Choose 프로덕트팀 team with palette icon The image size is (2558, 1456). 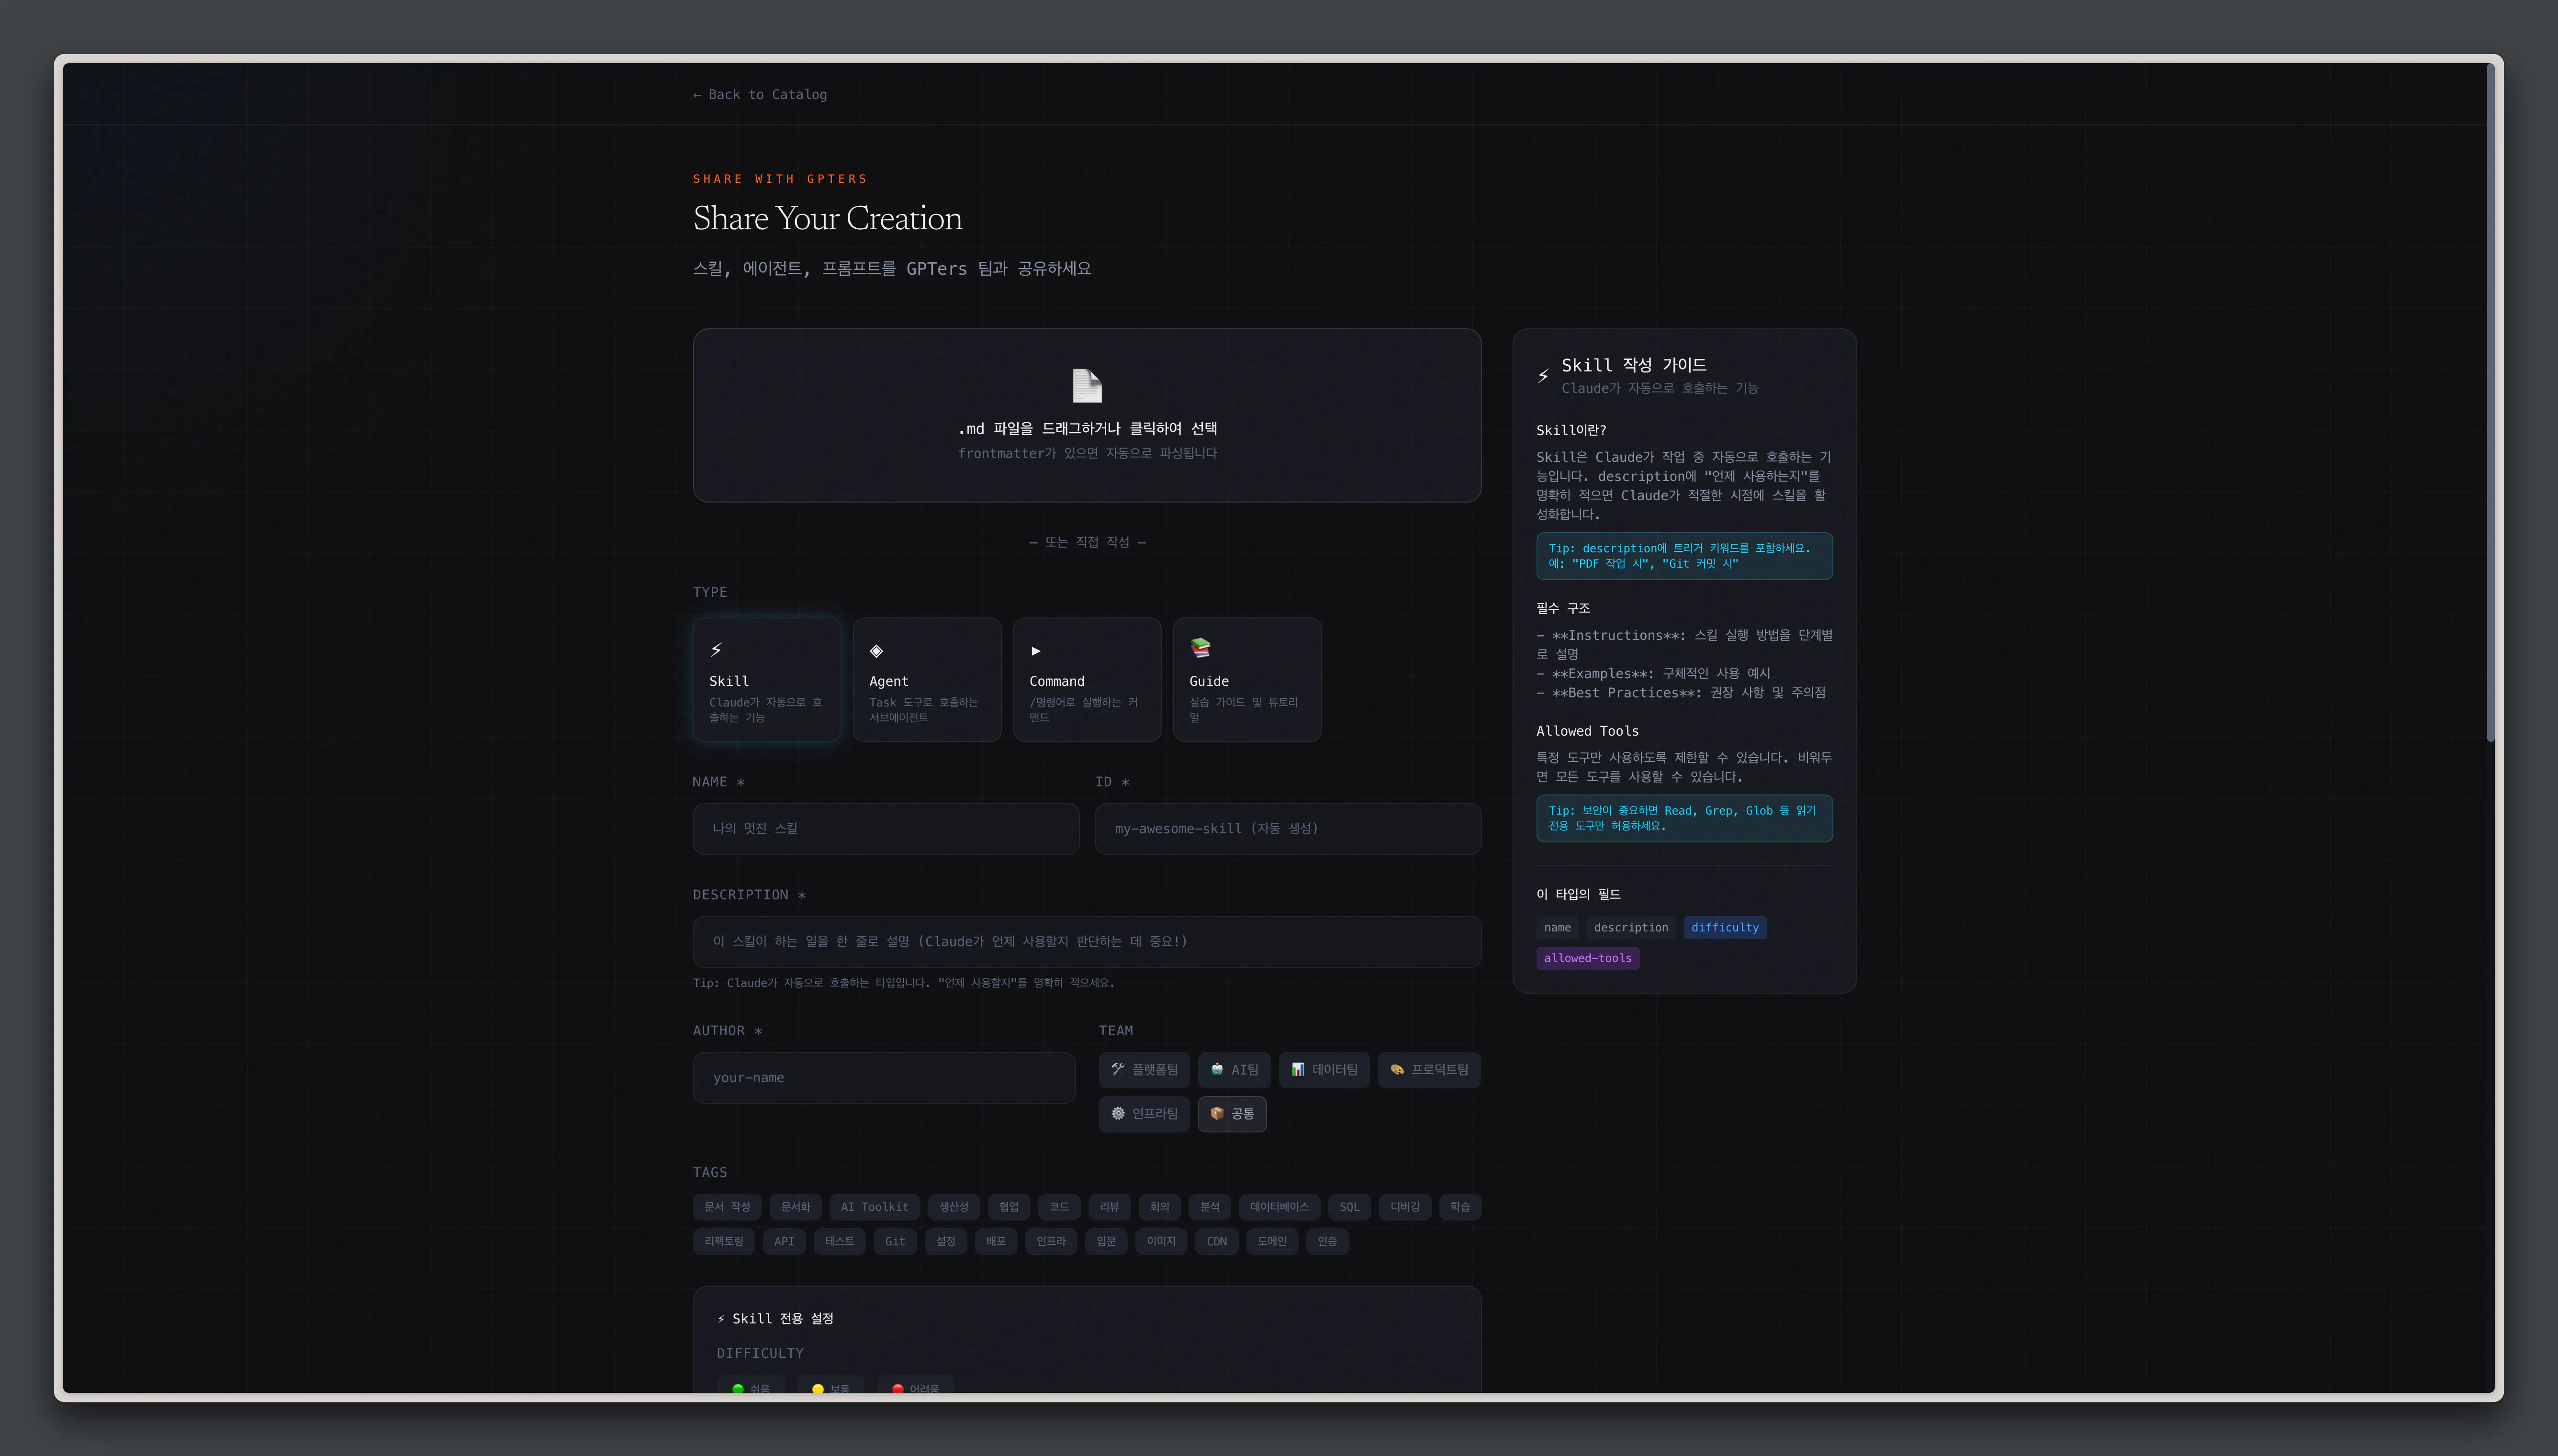(x=1429, y=1070)
